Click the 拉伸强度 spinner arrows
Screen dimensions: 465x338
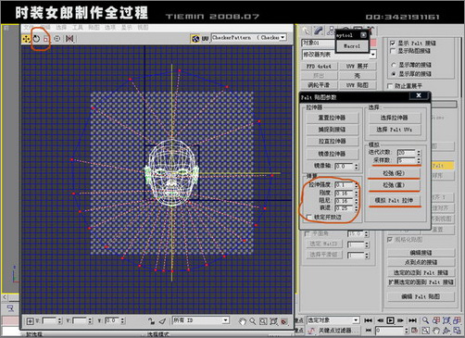[x=357, y=185]
